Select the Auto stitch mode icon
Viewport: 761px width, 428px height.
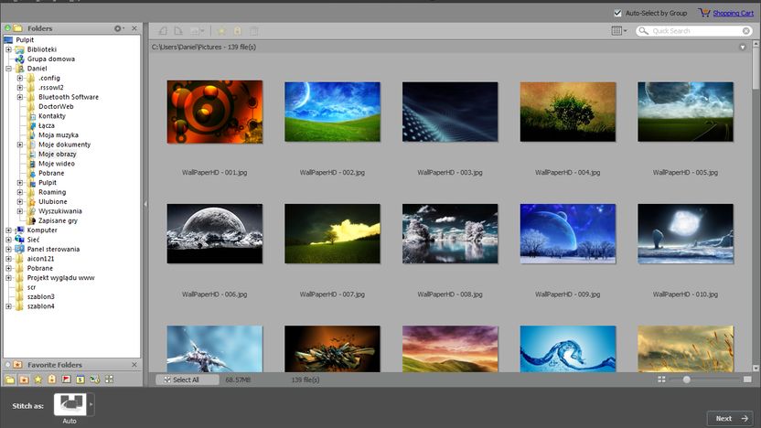[70, 404]
